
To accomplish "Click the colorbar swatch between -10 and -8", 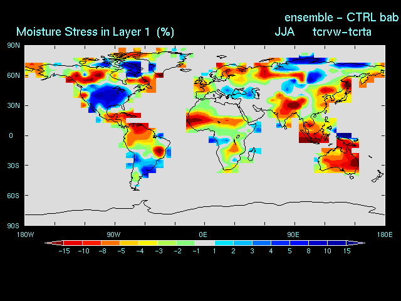I will pos(92,243).
